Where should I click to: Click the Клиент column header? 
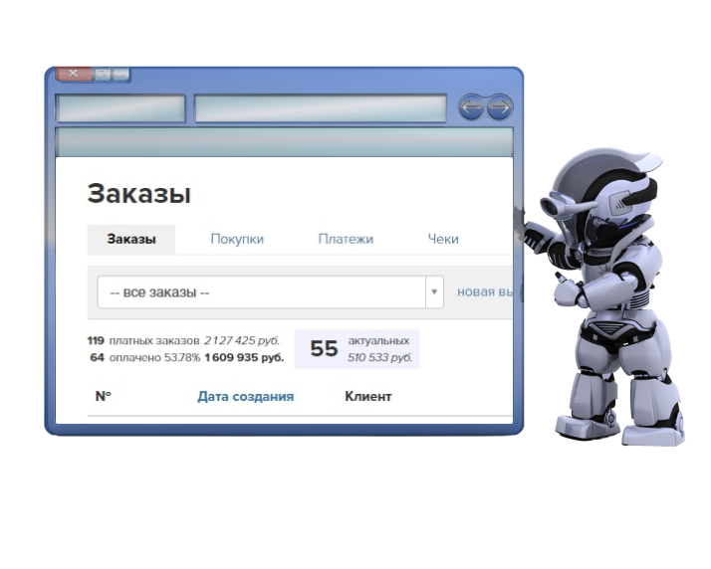pyautogui.click(x=368, y=397)
